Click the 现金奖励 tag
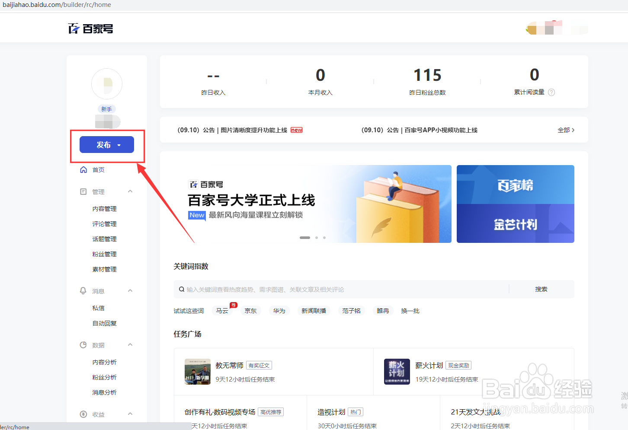The width and height of the screenshot is (628, 430). tap(459, 366)
